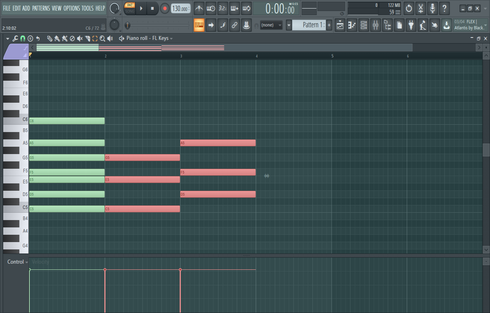This screenshot has height=313, width=490.
Task: Open the FILE menu
Action: pyautogui.click(x=7, y=8)
